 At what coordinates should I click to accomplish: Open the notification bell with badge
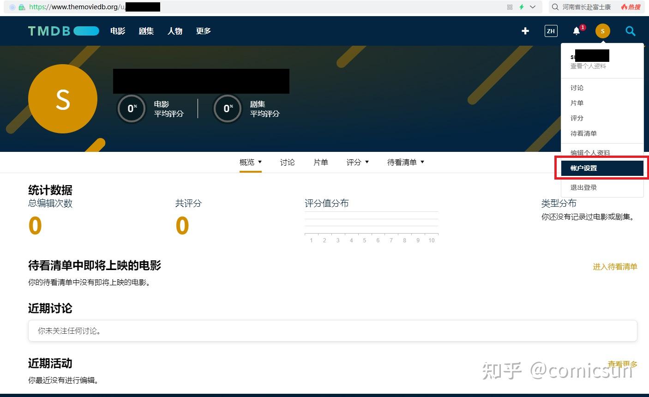coord(576,31)
